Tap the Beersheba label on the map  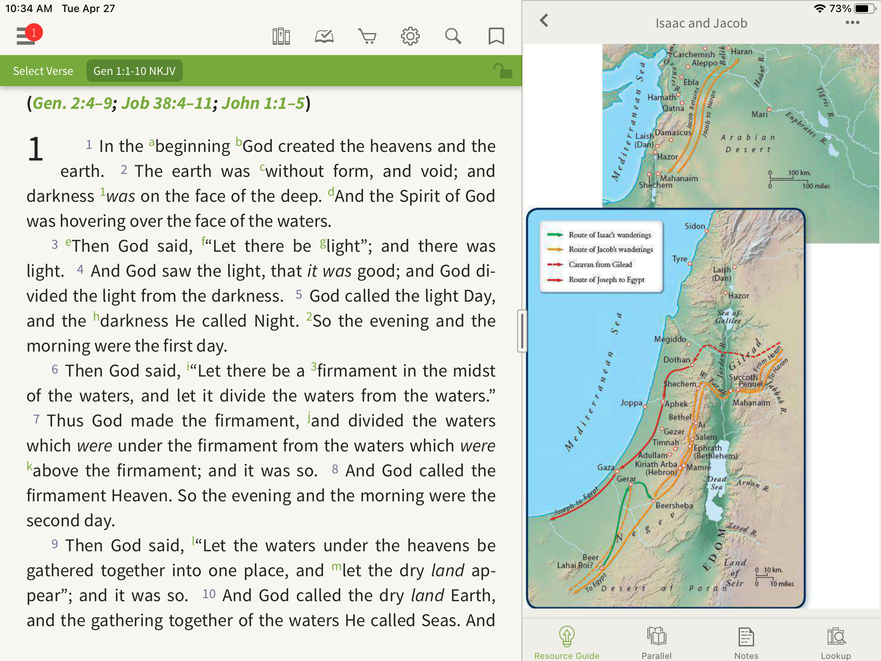[x=674, y=506]
